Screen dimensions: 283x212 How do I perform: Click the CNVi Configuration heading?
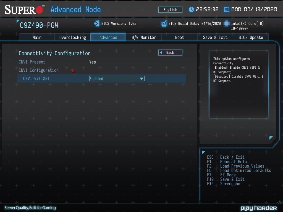(39, 70)
